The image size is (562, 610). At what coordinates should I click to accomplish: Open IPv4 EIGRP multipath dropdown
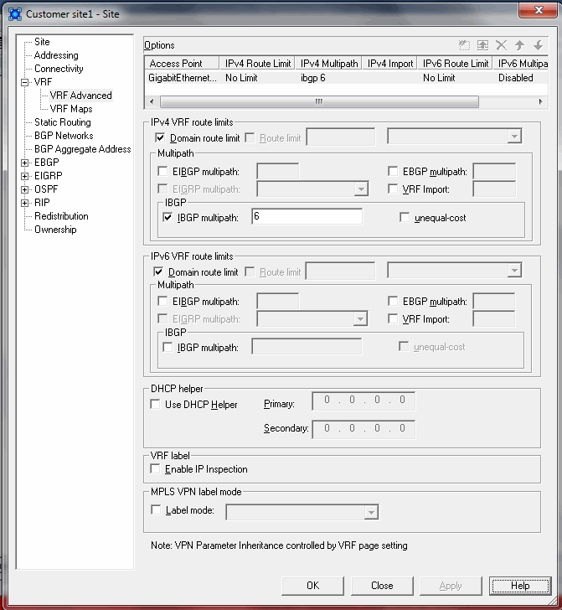[x=361, y=189]
